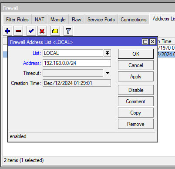Image resolution: width=175 pixels, height=169 pixels.
Task: Go to the Service Ports tab
Action: 101,20
